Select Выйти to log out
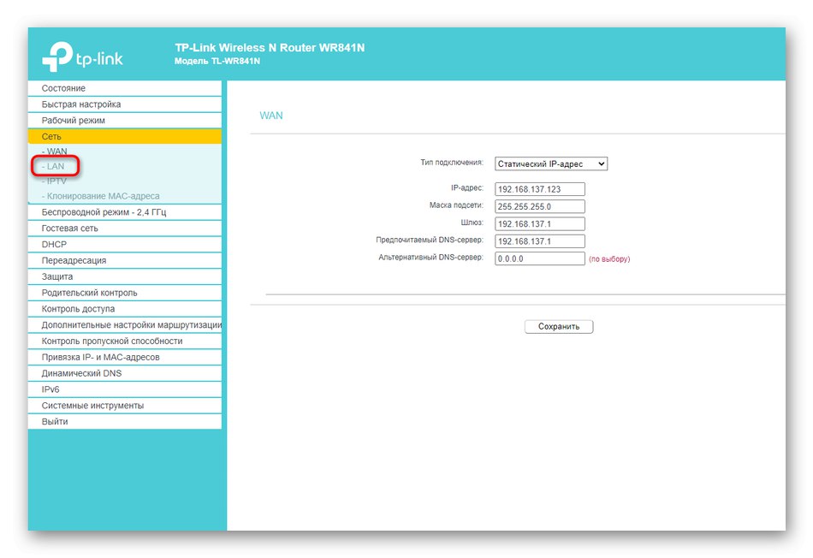The height and width of the screenshot is (558, 813). (x=124, y=421)
